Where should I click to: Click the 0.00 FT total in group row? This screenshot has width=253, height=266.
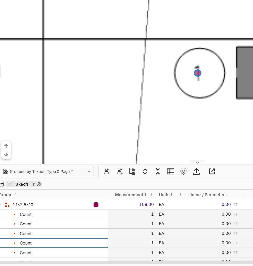(x=229, y=204)
